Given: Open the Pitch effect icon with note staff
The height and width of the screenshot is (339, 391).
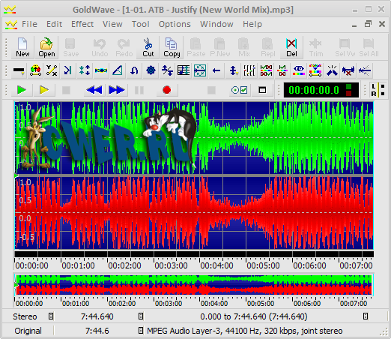Looking at the screenshot, I should [x=184, y=70].
